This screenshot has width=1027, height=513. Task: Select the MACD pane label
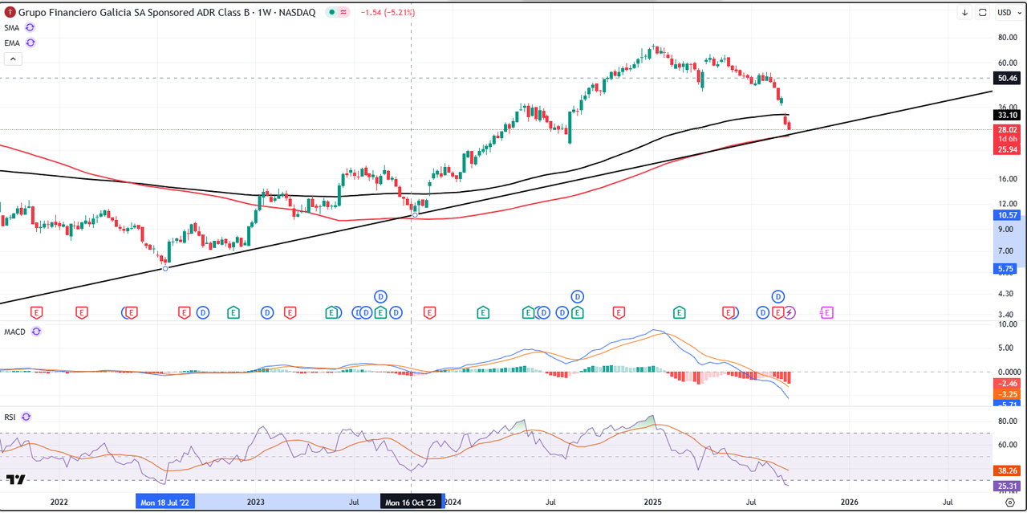coord(15,331)
